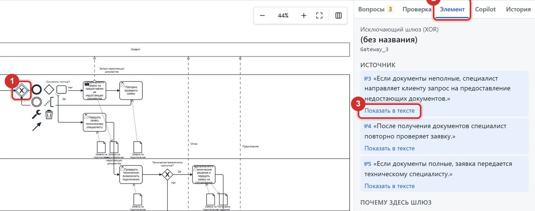Select the 'Формировать техническое решение' task

pyautogui.click(x=204, y=175)
